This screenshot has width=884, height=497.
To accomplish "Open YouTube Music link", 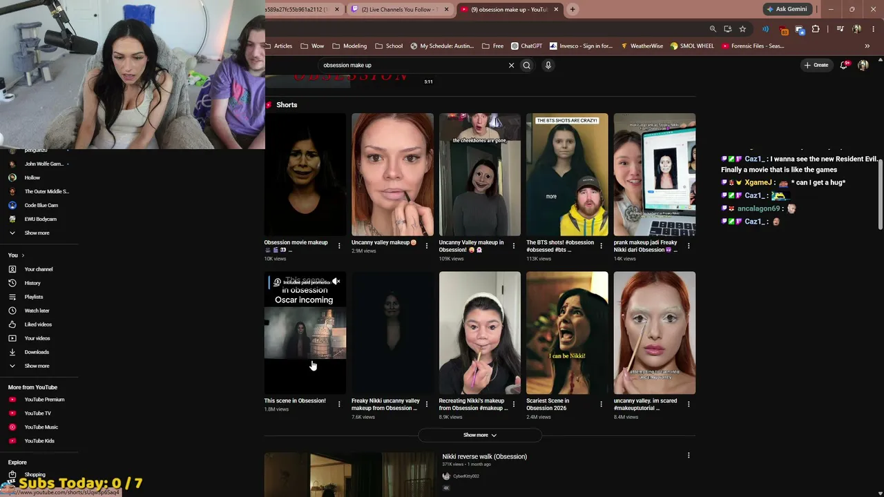I will coord(41,427).
